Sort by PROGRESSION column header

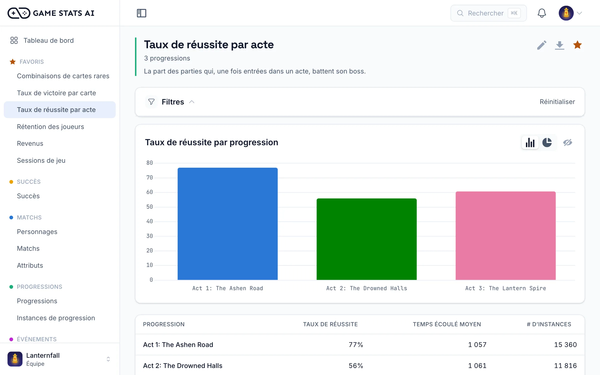point(164,324)
